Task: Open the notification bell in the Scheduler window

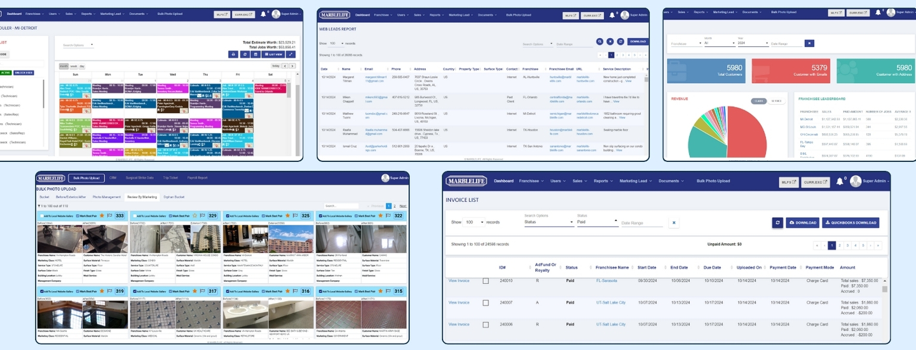Action: 263,14
